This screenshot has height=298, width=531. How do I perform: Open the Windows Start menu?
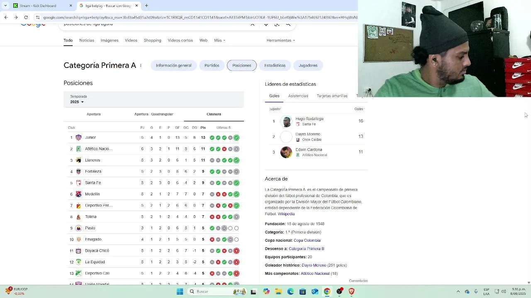180,291
